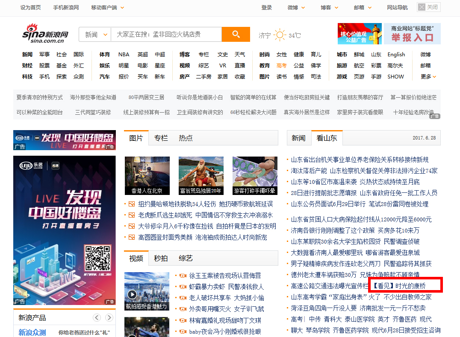Open the 富翁荒岛独居20年 photo thumbnail

[201, 176]
